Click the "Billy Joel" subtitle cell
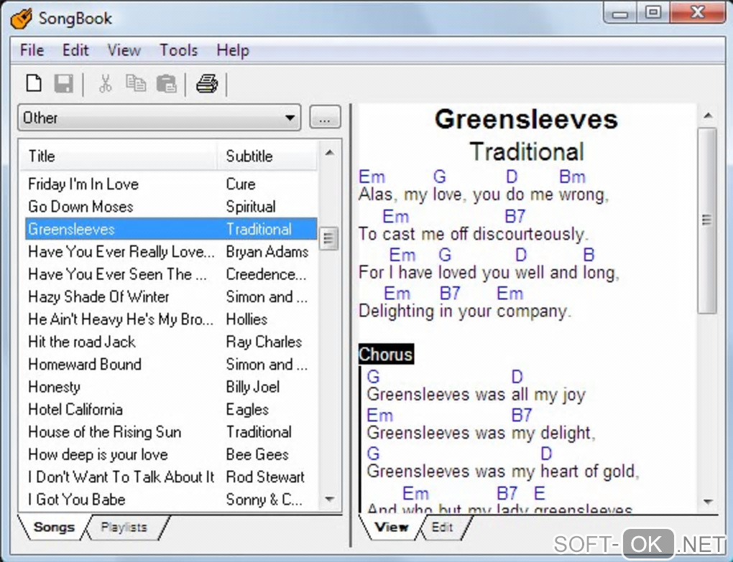The image size is (733, 562). click(x=253, y=387)
